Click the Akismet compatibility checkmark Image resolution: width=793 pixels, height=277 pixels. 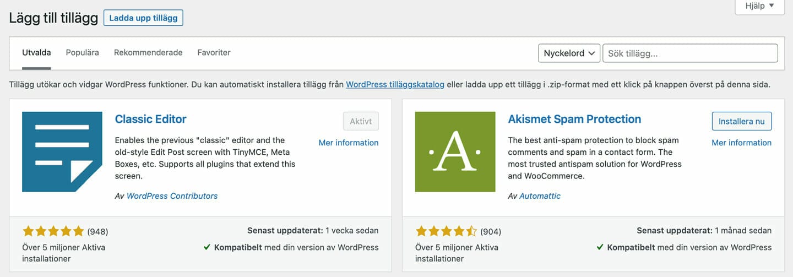coord(600,247)
